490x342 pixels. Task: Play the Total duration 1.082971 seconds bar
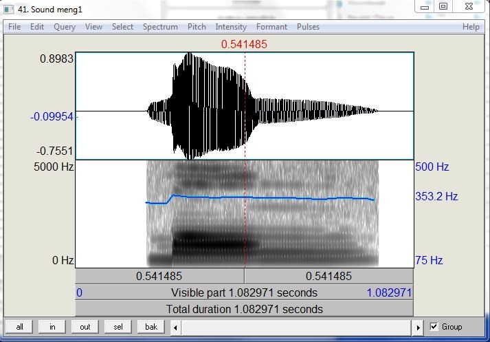coord(245,309)
